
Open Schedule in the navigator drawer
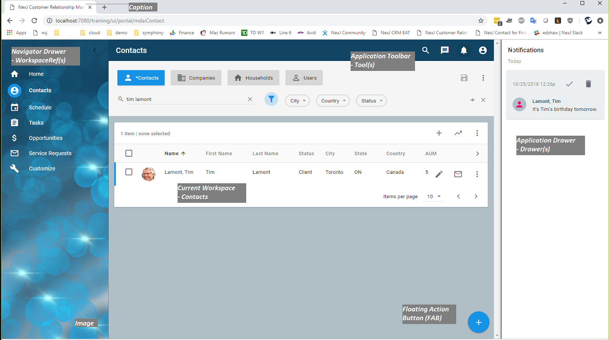40,108
